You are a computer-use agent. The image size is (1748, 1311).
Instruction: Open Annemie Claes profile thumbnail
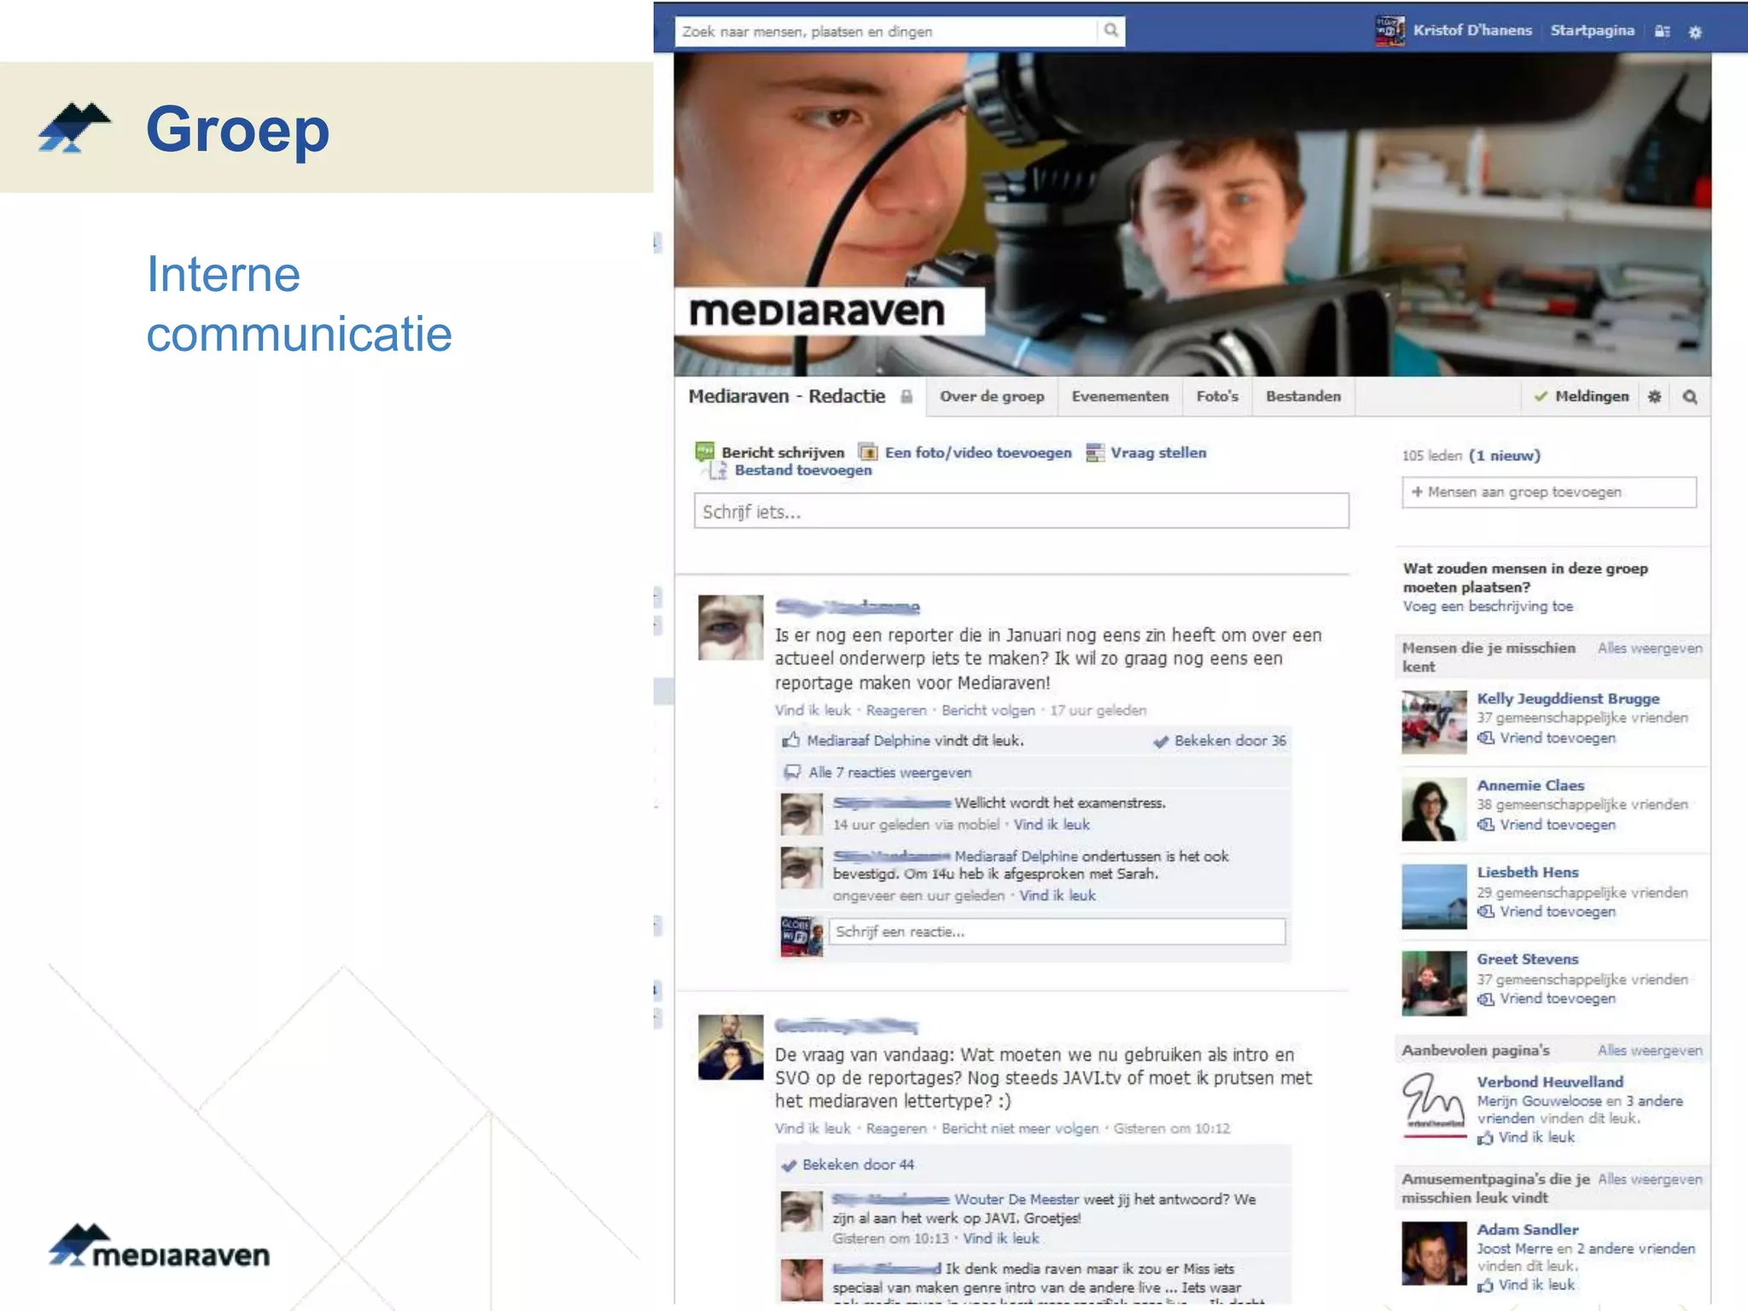(x=1434, y=809)
